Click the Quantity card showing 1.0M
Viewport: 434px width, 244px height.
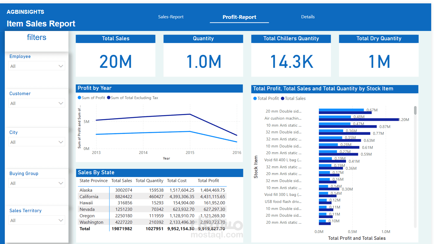203,56
